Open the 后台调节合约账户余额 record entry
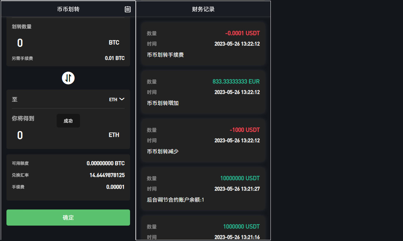403x241 pixels. [x=203, y=189]
